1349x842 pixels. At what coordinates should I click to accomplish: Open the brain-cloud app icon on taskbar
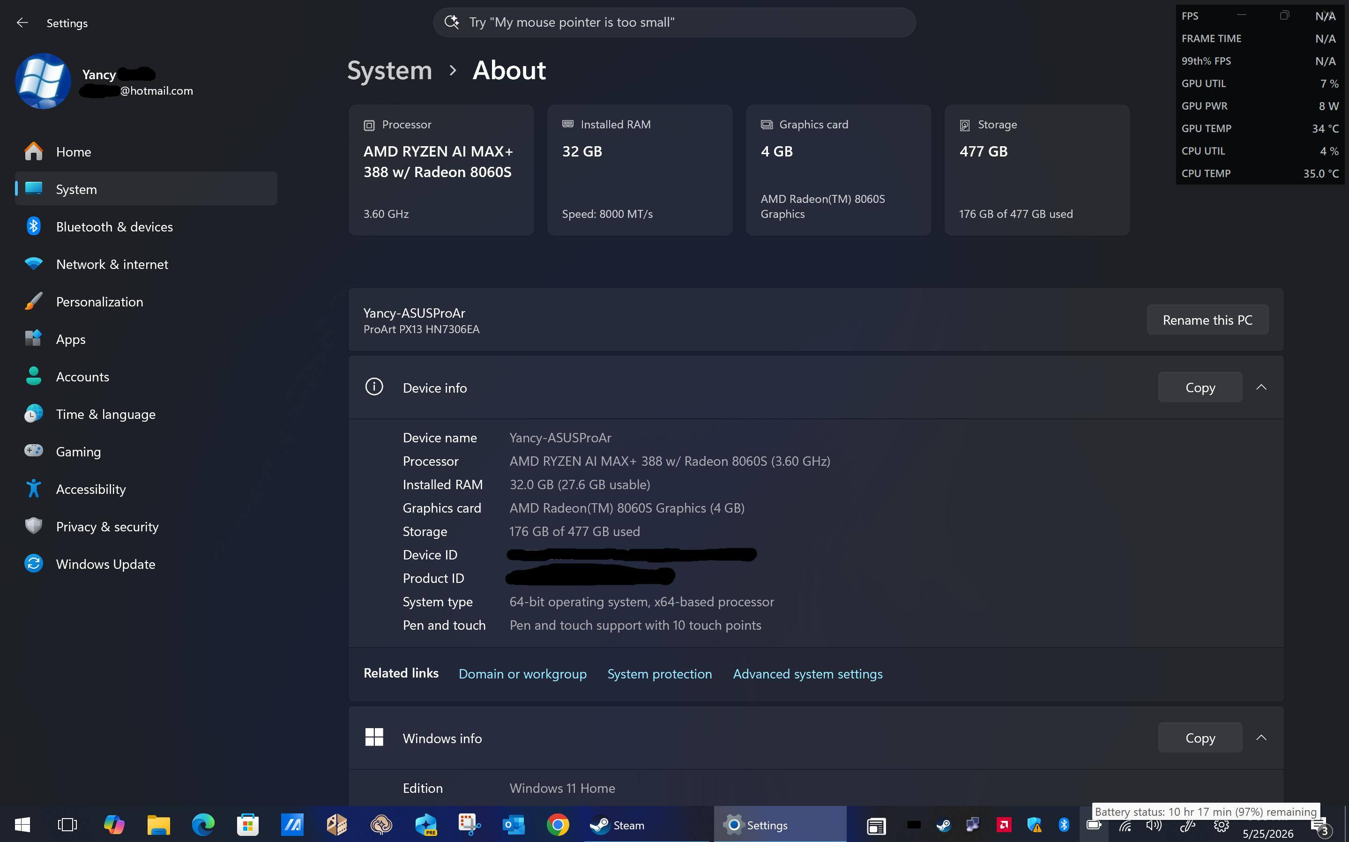coord(381,825)
